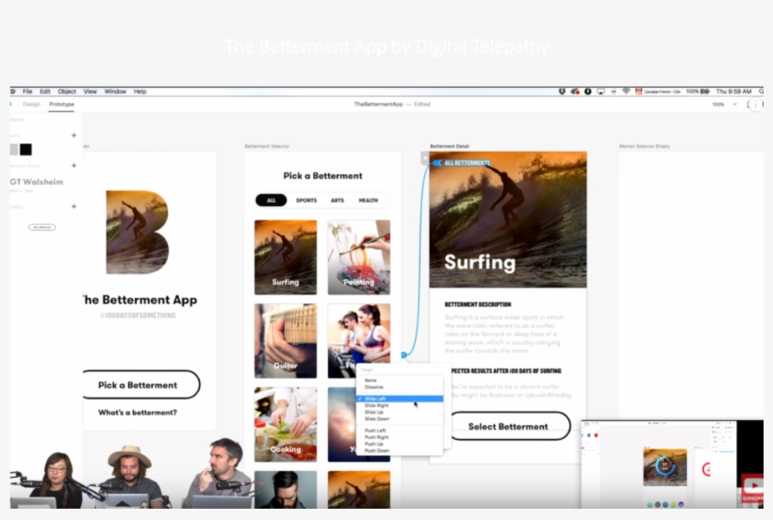Select Push Right transition option
Viewport: 773px width, 520px height.
(x=400, y=437)
